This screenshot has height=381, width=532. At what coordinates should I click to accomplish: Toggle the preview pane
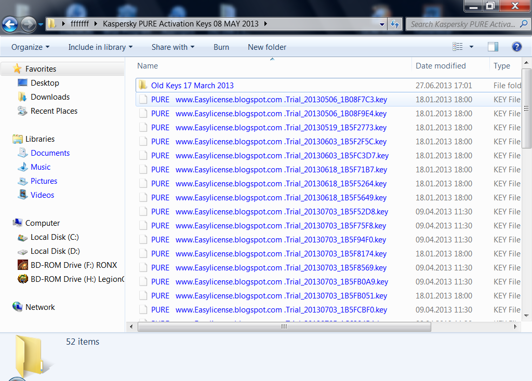pos(493,47)
